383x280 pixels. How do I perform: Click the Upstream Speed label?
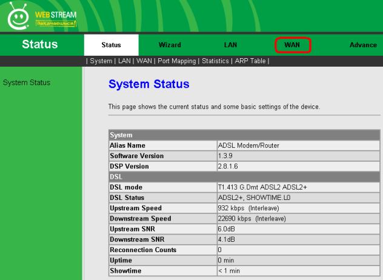click(136, 208)
